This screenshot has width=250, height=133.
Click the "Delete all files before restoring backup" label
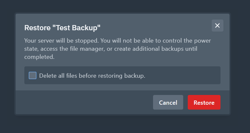tap(92, 76)
